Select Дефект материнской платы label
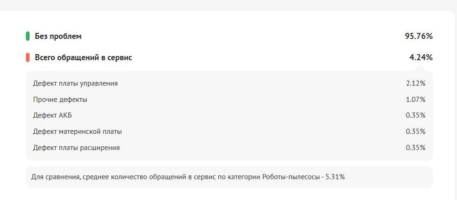The image size is (457, 200). point(77,131)
